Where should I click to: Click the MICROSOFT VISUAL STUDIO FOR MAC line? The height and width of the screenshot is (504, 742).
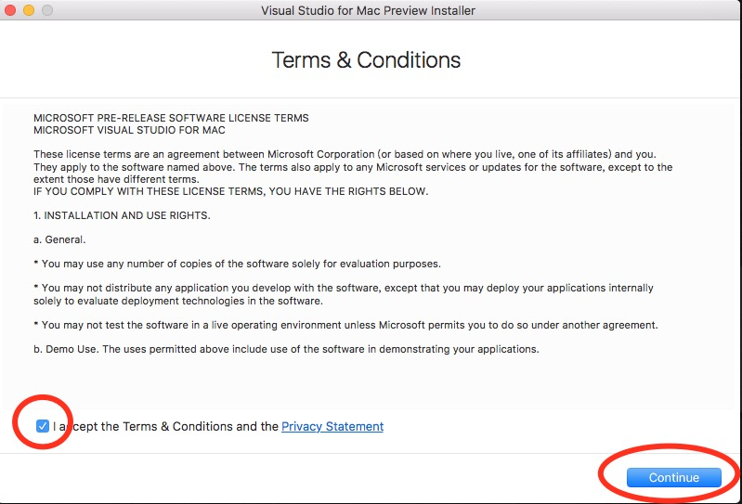point(129,130)
